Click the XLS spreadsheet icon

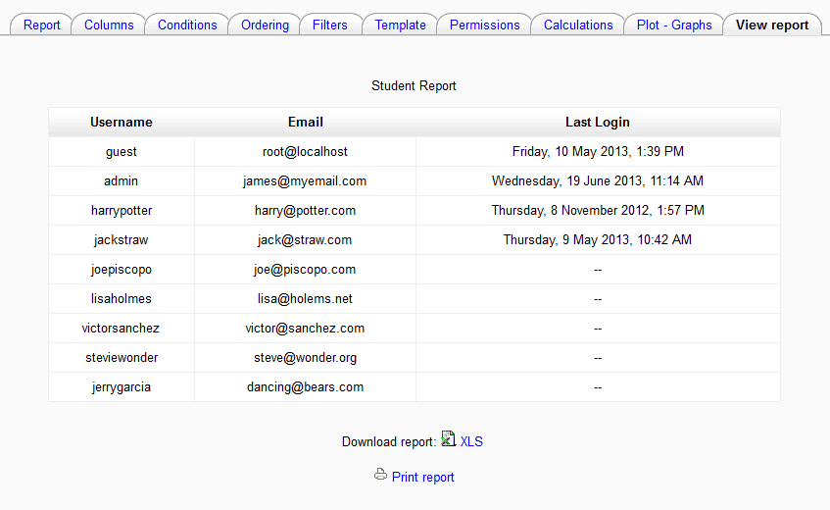(x=448, y=439)
